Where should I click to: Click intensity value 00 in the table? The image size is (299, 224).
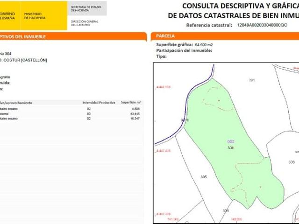[x=89, y=114]
